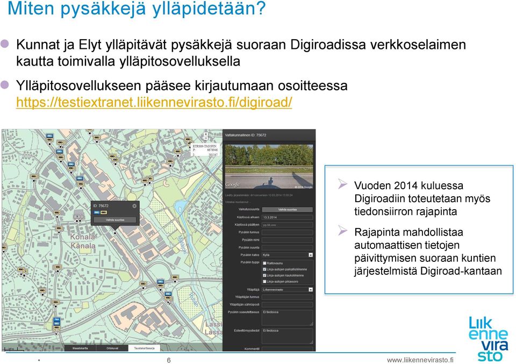Image resolution: width=516 pixels, height=364 pixels.
Task: Click the Konala map label
Action: click(x=83, y=237)
